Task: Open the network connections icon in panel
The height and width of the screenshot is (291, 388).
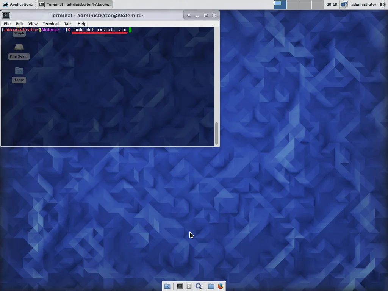Action: (344, 5)
